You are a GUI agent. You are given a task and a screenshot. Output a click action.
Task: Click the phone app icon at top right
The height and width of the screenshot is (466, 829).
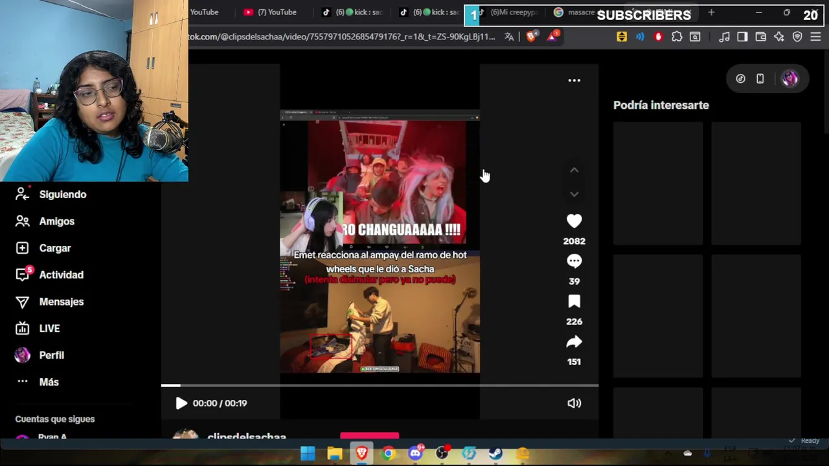pos(760,79)
